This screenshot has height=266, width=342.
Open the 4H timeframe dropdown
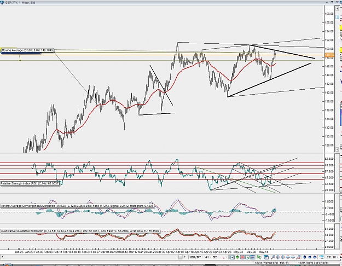coord(208,257)
